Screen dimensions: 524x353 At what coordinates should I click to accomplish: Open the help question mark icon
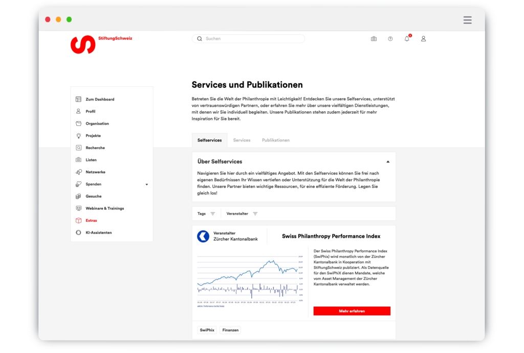pos(390,39)
